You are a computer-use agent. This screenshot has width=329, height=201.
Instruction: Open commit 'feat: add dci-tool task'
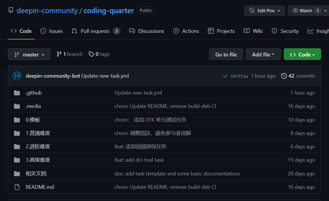[139, 160]
